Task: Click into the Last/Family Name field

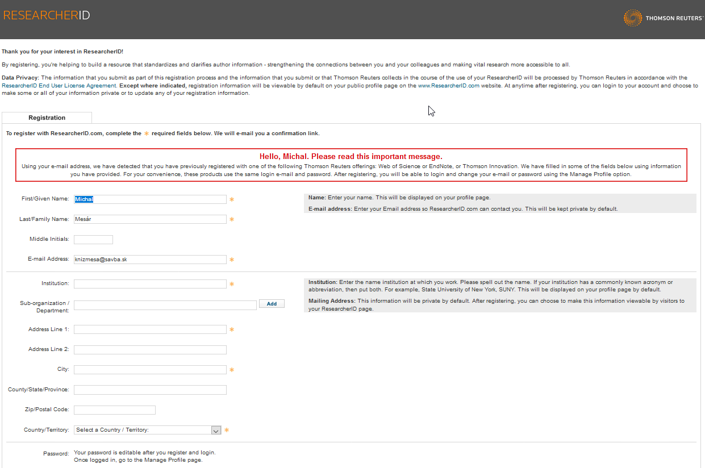Action: click(x=150, y=219)
